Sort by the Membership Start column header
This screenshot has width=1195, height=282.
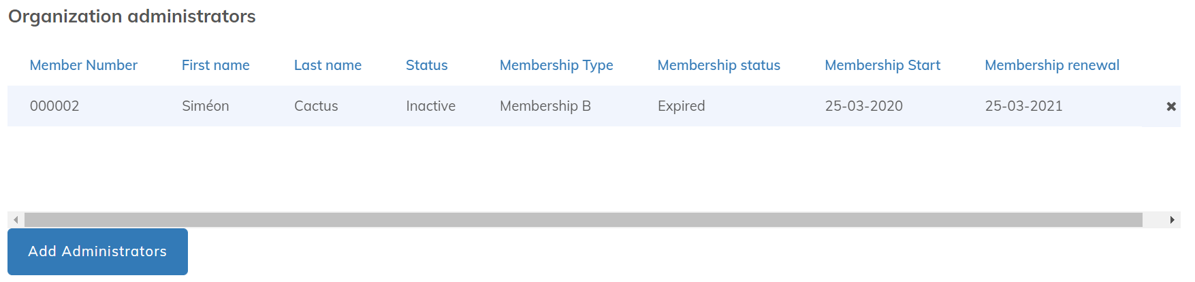[x=882, y=65]
